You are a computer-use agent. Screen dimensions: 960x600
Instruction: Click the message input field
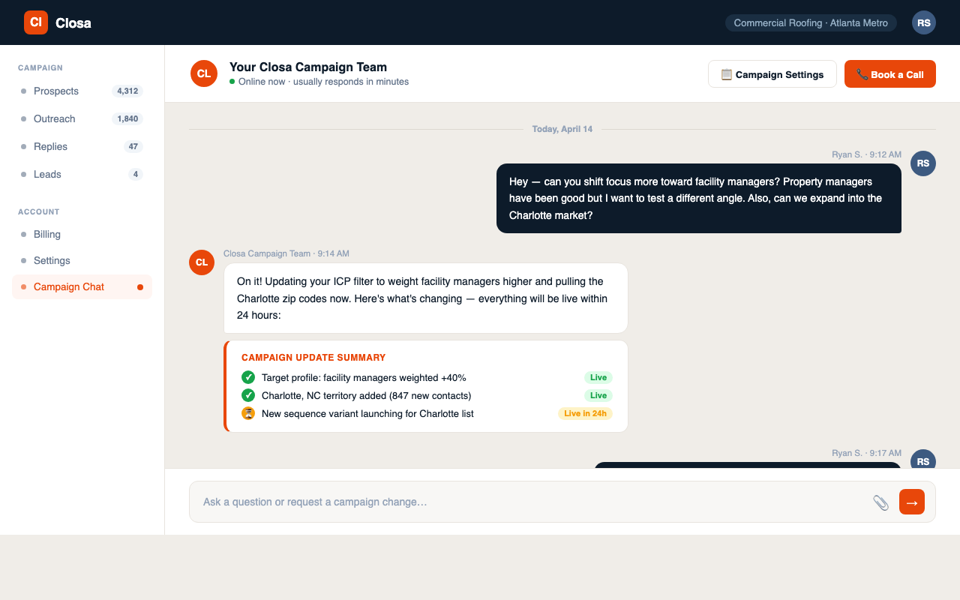point(525,502)
